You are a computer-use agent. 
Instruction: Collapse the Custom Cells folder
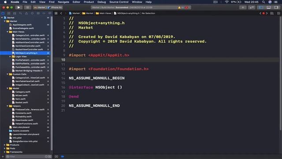[x=7, y=74]
